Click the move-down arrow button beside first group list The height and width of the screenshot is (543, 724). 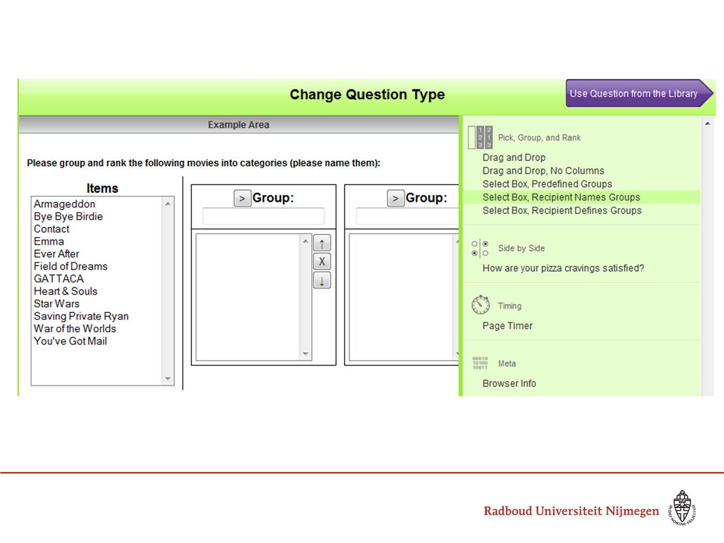[322, 280]
